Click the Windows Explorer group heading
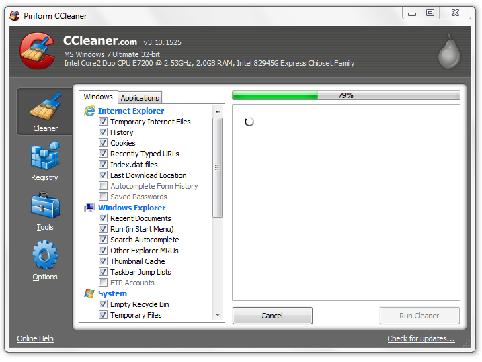482x362 pixels. pyautogui.click(x=132, y=208)
